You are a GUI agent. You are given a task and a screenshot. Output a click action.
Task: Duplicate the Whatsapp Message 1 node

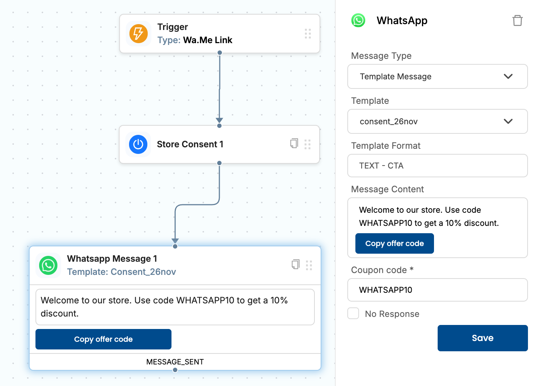[x=295, y=264]
